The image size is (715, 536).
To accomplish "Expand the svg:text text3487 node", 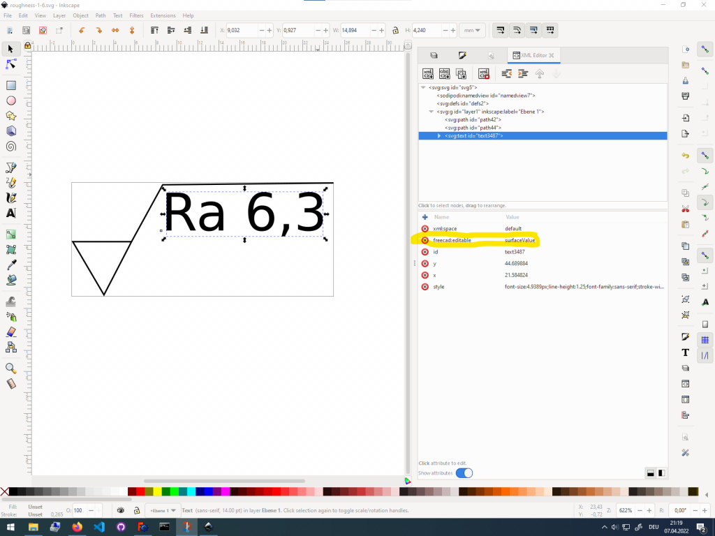I will coord(439,136).
